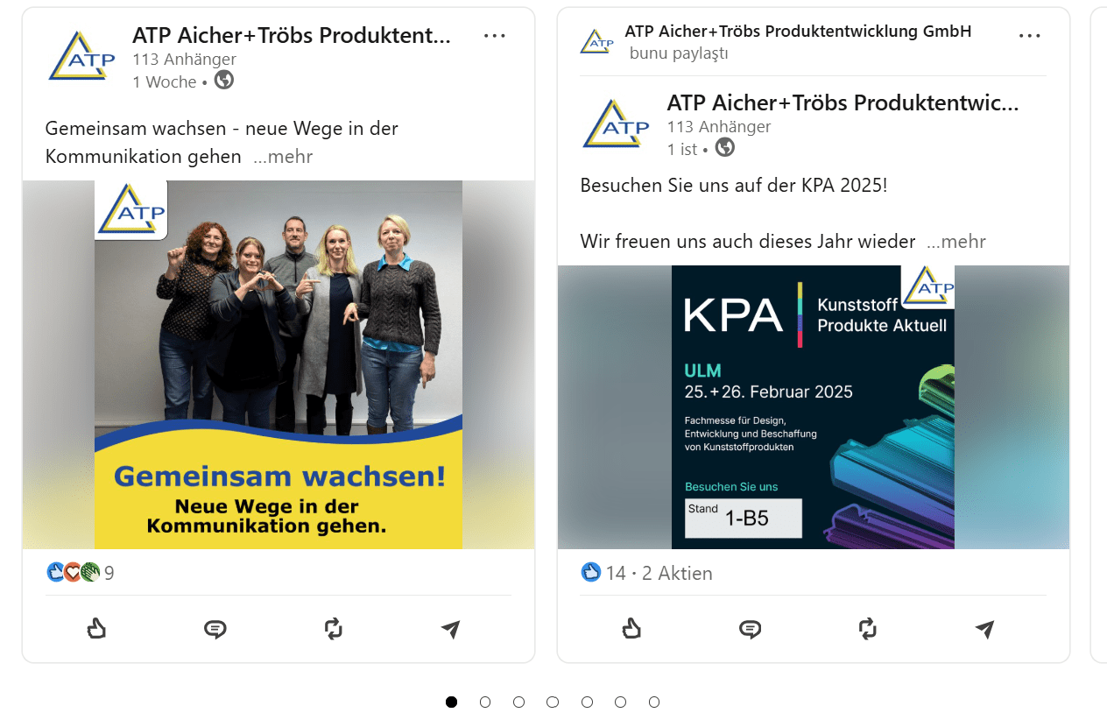Repost the Gemeinsam wachsen post

[x=333, y=628]
